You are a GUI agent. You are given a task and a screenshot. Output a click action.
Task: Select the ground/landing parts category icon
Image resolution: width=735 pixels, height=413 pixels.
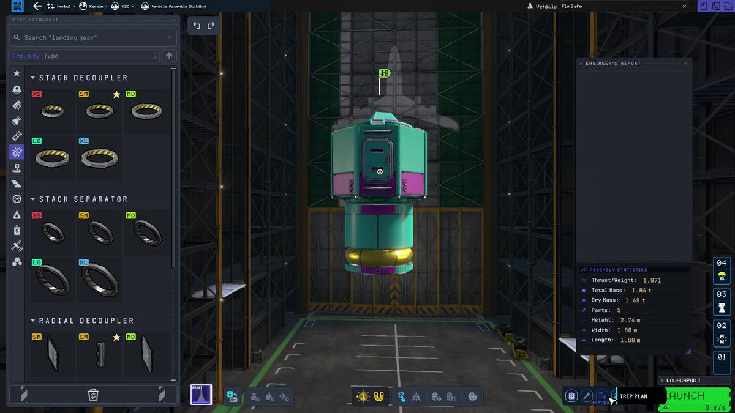coord(17,168)
